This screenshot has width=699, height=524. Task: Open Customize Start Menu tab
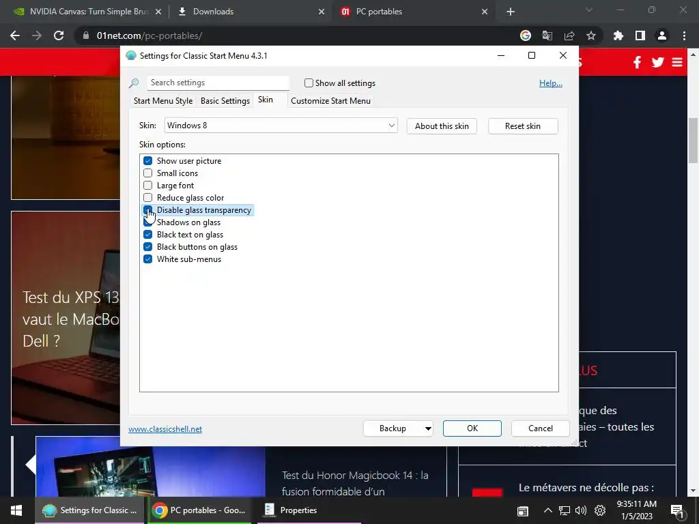click(331, 101)
